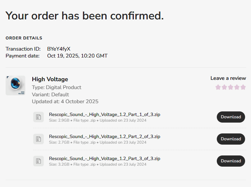Rate the product with the second star

point(224,87)
